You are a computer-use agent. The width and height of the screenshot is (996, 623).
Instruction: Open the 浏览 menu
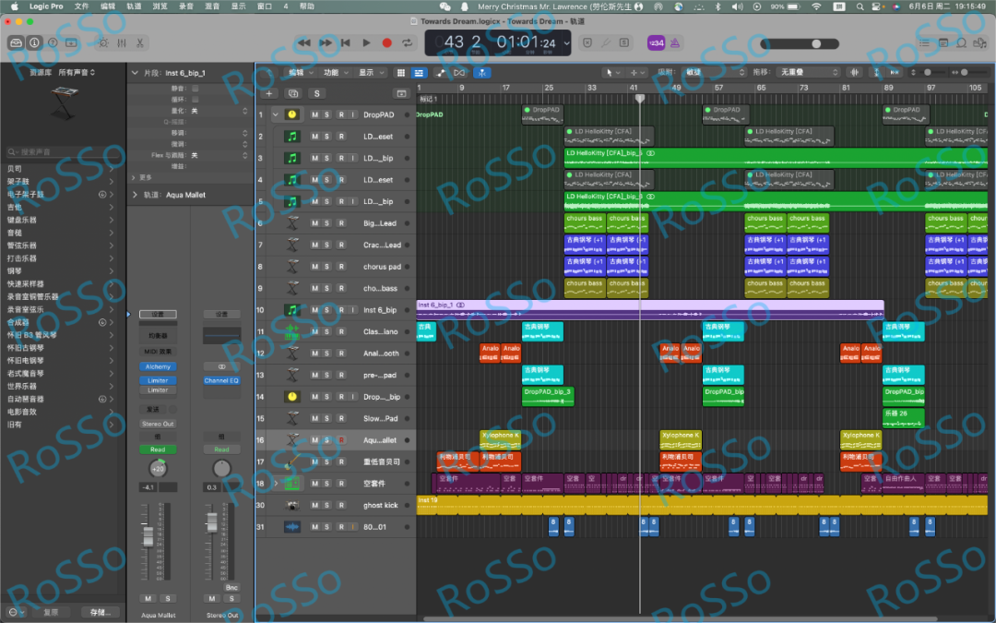tap(160, 6)
